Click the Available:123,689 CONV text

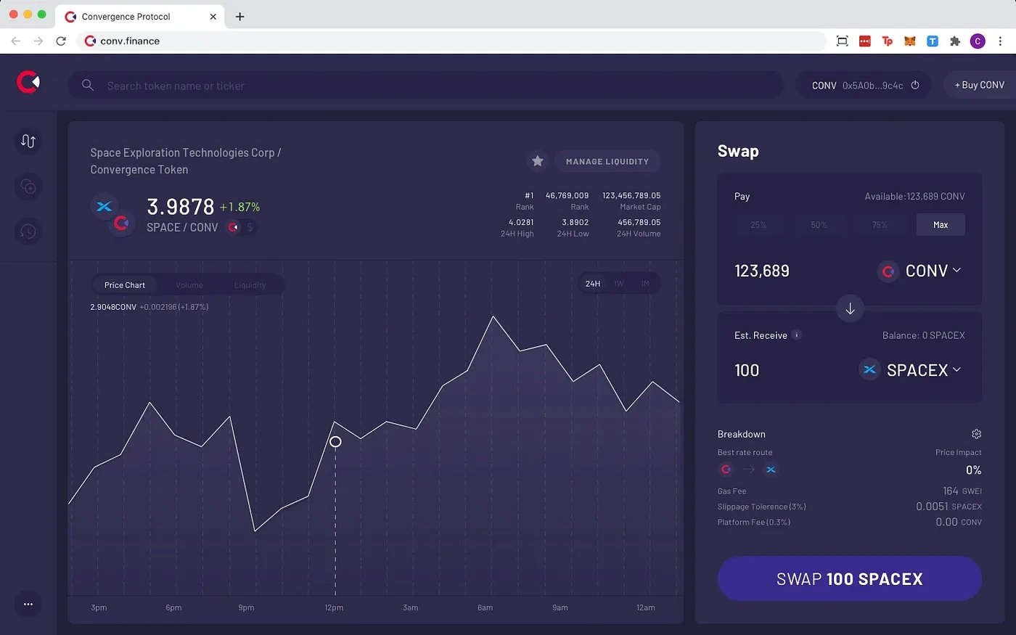click(x=914, y=197)
